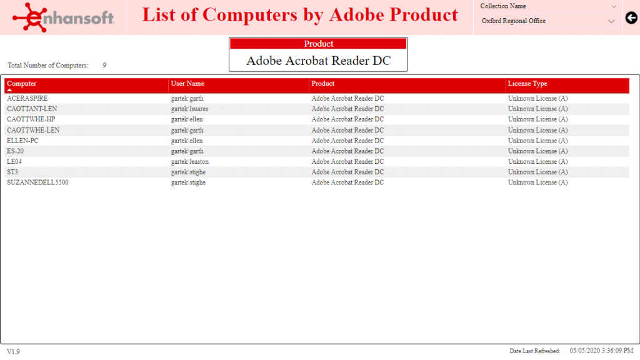Click Unknown License (A) in ACERASPIRE row
The height and width of the screenshot is (360, 640).
click(x=537, y=98)
